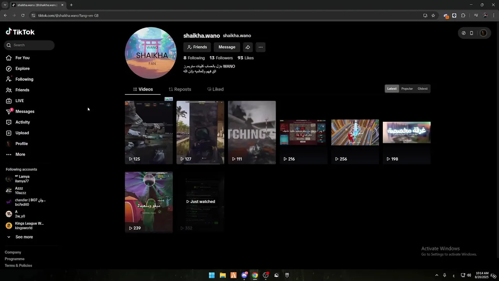This screenshot has height=281, width=499.
Task: Switch to the Reposts tab
Action: (180, 89)
